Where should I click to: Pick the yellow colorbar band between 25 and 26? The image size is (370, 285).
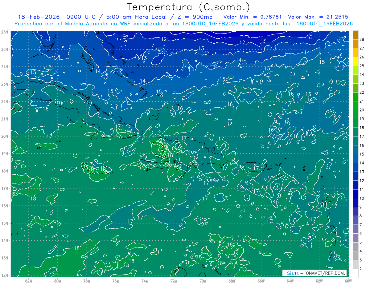click(356, 61)
